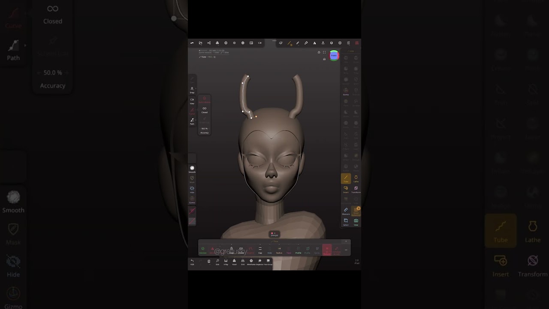549x309 pixels.
Task: Open the Settings gear icon
Action: [x=340, y=43]
